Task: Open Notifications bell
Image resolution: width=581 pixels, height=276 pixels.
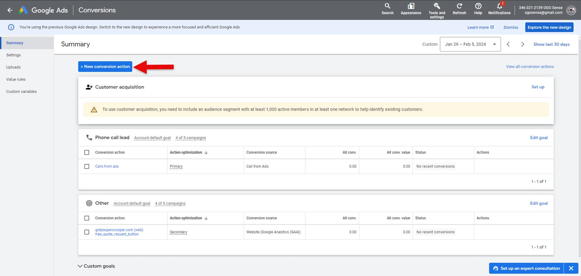Action: [x=499, y=6]
